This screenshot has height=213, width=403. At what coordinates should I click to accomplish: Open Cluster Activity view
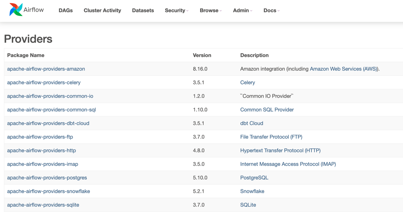102,10
